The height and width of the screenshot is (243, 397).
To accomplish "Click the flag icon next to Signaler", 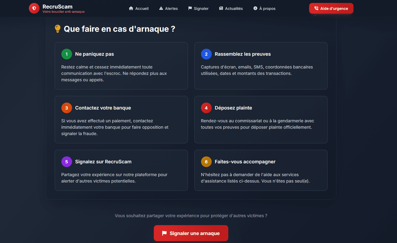I will (190, 8).
